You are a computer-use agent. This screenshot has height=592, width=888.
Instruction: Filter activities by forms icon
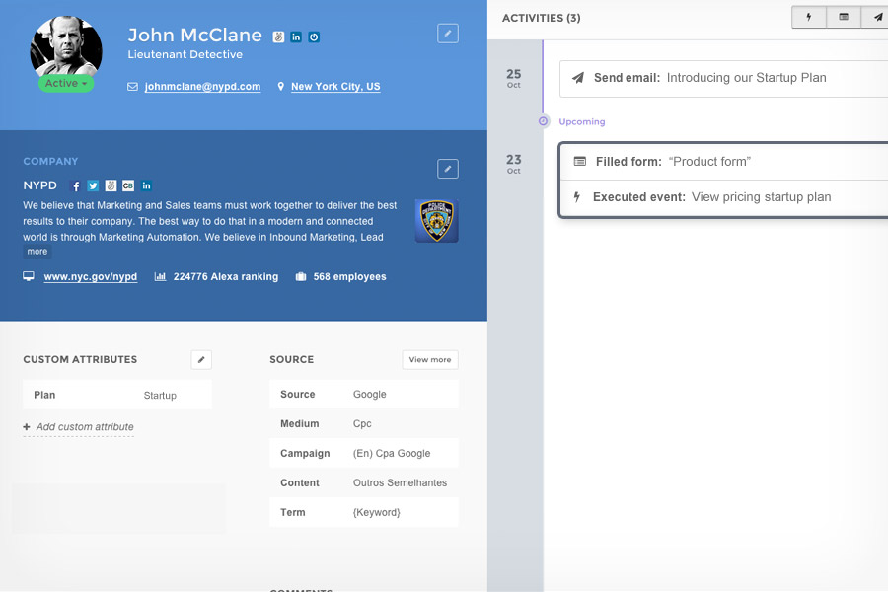click(x=844, y=18)
